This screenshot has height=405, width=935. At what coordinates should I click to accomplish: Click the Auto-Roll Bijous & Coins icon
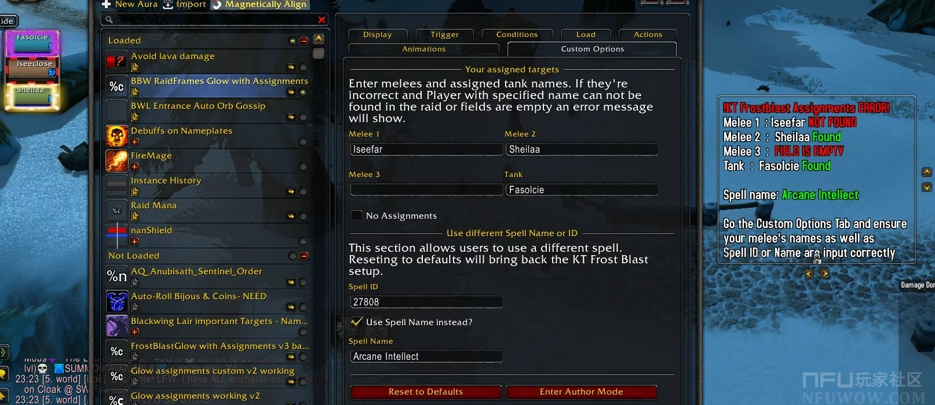(x=117, y=301)
